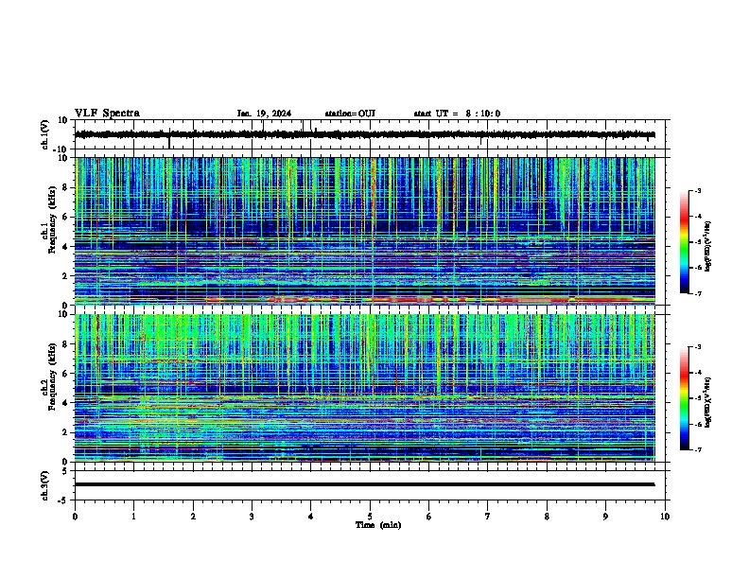749x579 pixels.
Task: Click inside the ch.1 spectrogram panel
Action: 364,231
